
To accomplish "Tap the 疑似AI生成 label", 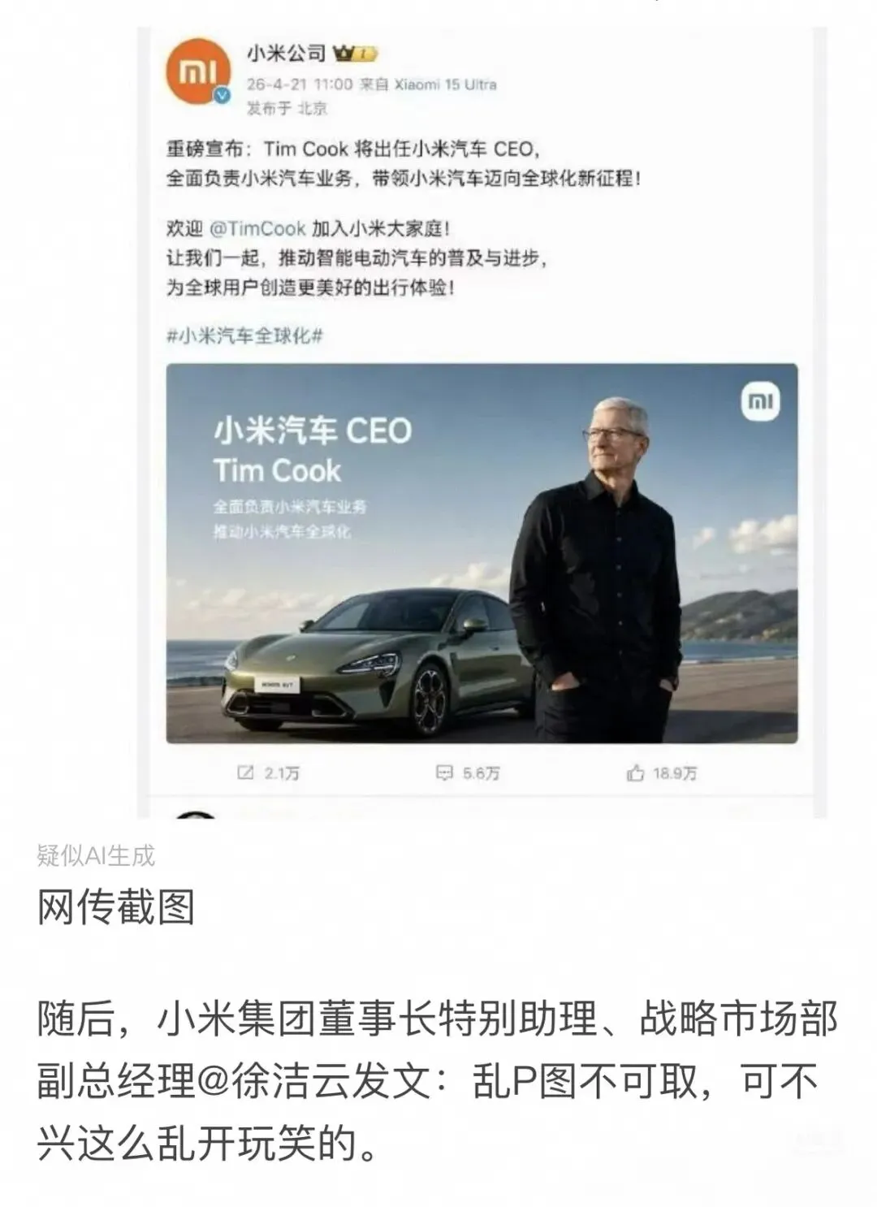I will (96, 855).
